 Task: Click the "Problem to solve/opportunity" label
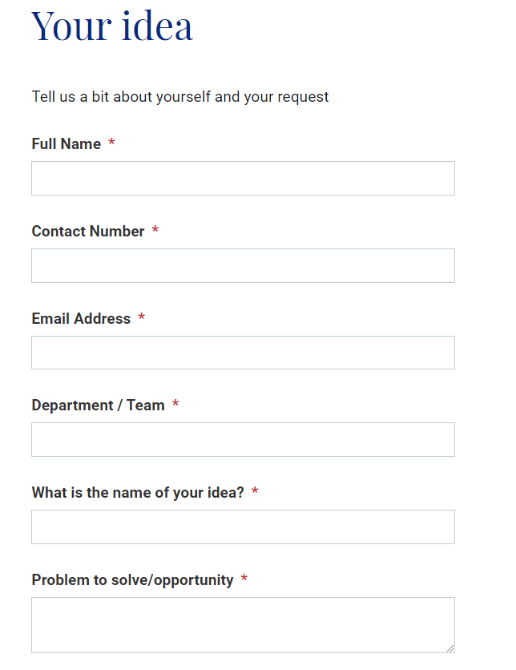[132, 580]
